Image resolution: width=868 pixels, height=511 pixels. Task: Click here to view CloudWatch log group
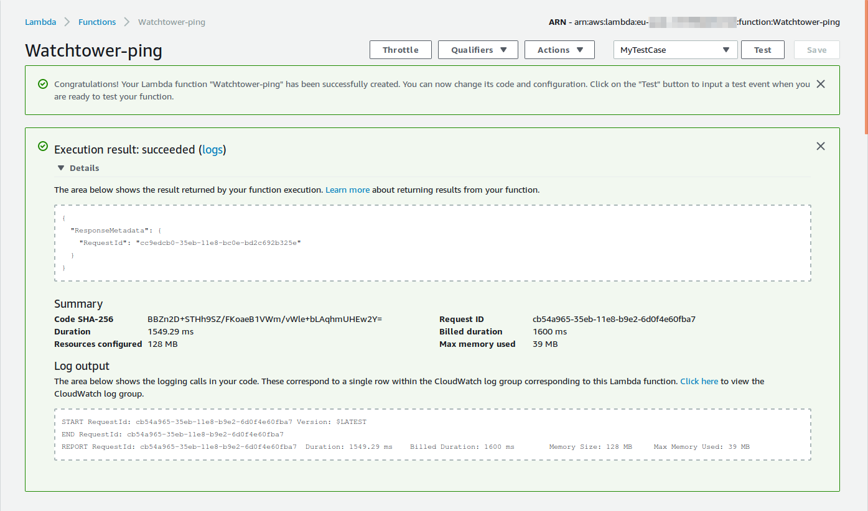[699, 381]
